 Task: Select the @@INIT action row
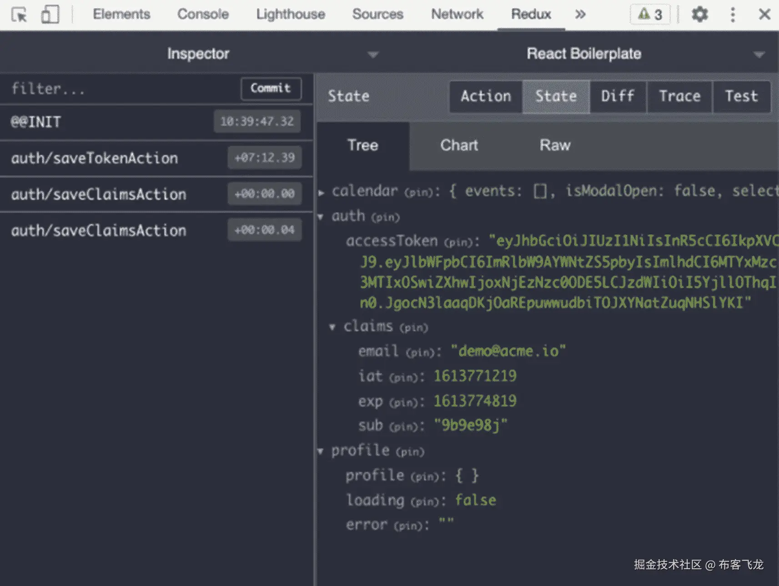click(x=156, y=122)
